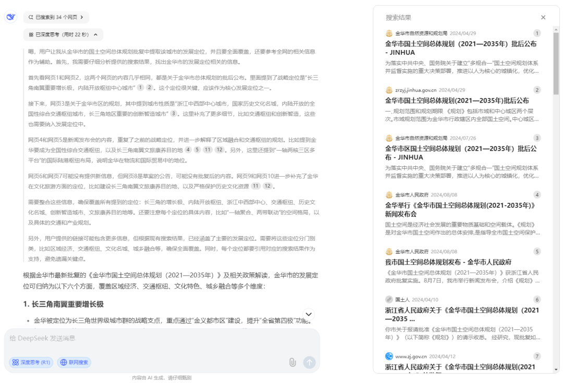Image resolution: width=563 pixels, height=383 pixels.
Task: Click the 搜索结果 panel heading
Action: click(x=398, y=17)
